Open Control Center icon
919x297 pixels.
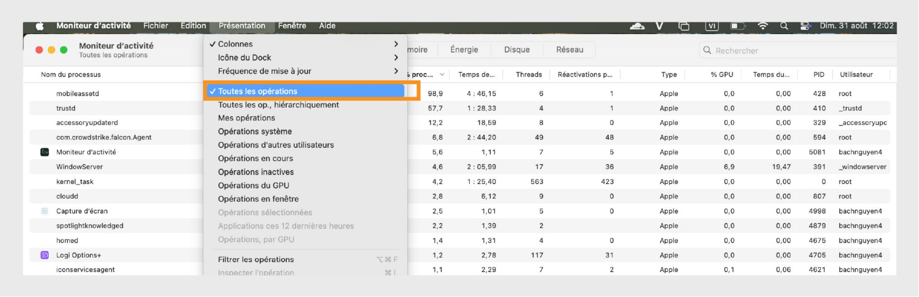pyautogui.click(x=806, y=26)
